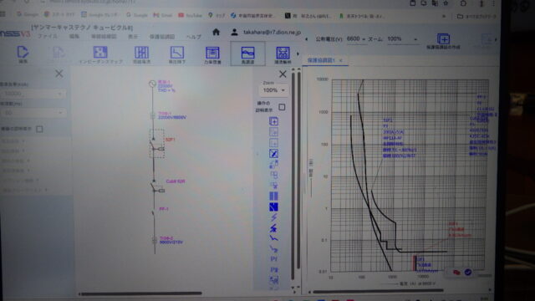Toggle the 機器の説明表示 checkbox in the left panel
Screen dimensions: 535x301
coord(39,129)
